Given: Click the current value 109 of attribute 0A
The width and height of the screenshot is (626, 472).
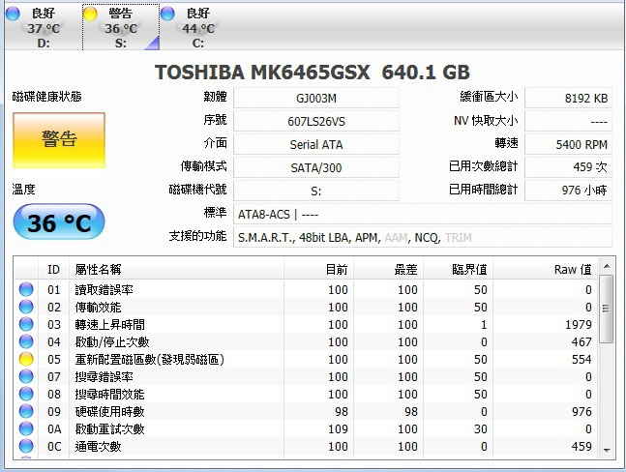Looking at the screenshot, I should tap(338, 428).
